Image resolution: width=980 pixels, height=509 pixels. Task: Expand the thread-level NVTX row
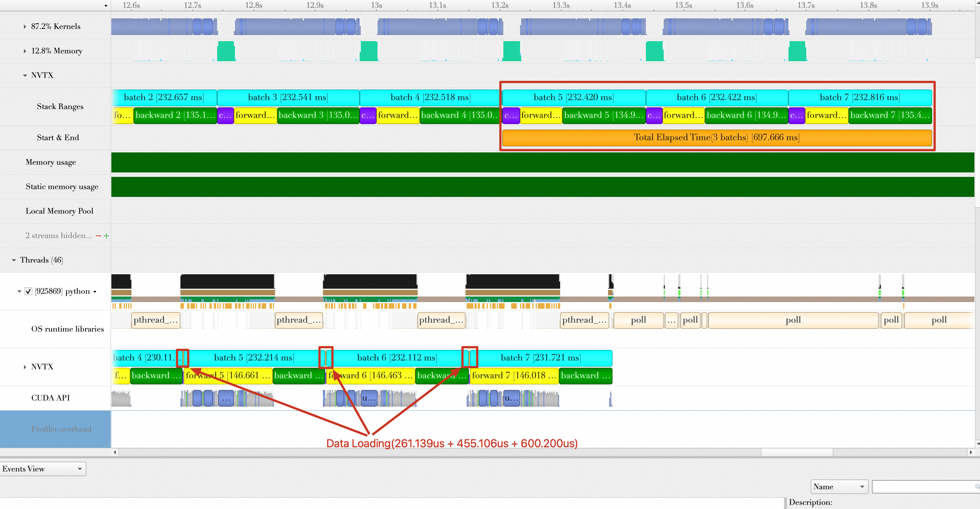coord(25,367)
